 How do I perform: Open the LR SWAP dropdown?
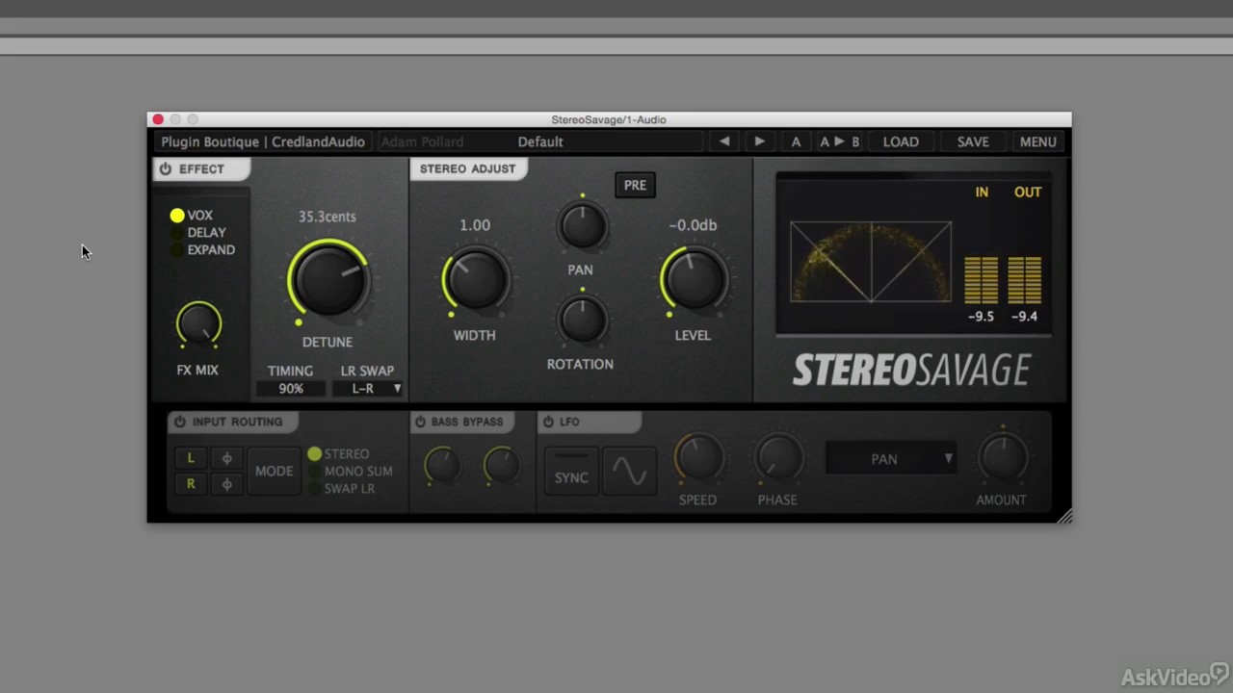pyautogui.click(x=367, y=389)
